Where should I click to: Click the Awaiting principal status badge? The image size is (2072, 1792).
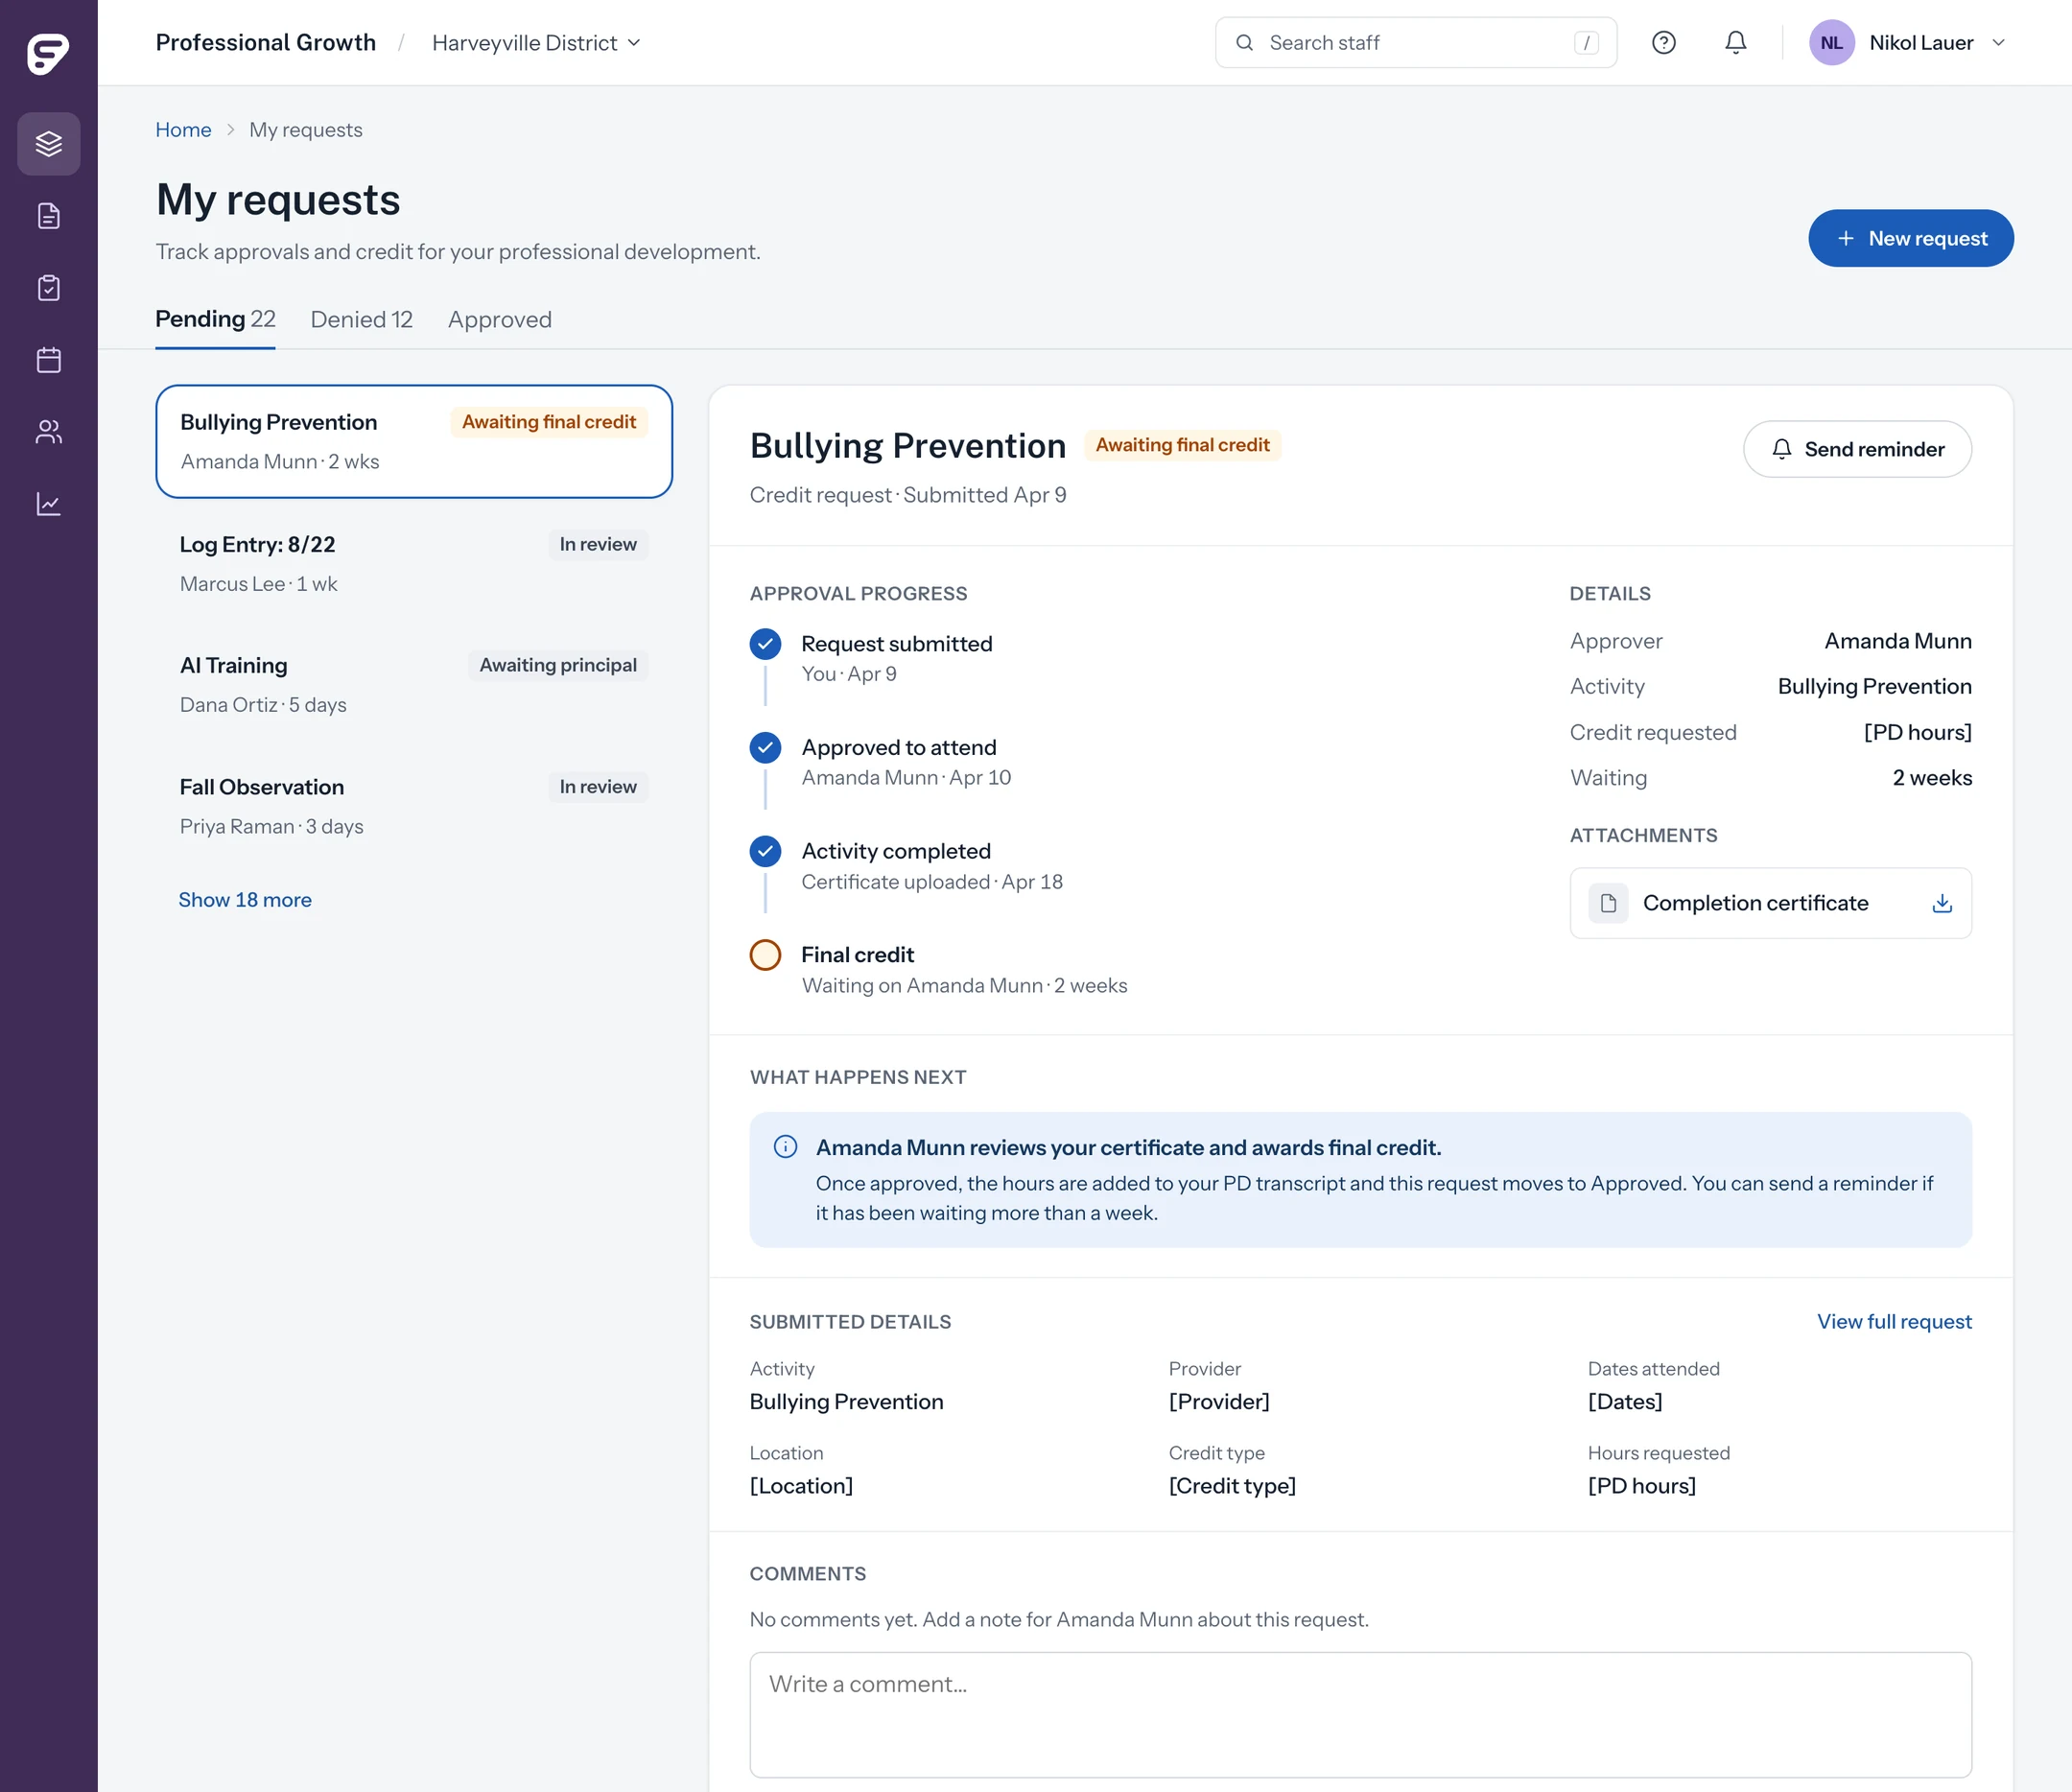coord(558,666)
